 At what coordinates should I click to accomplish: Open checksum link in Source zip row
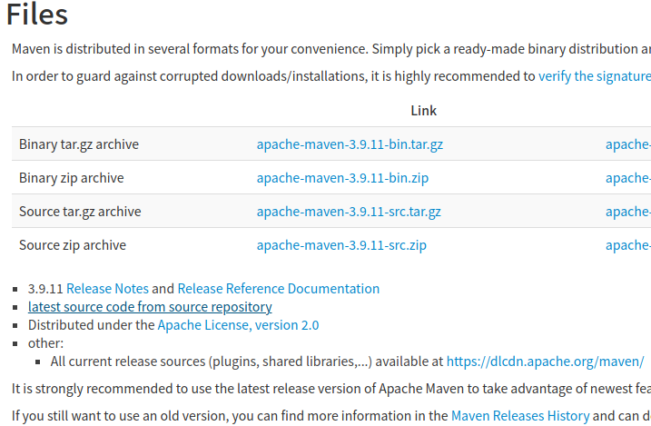pyautogui.click(x=628, y=245)
